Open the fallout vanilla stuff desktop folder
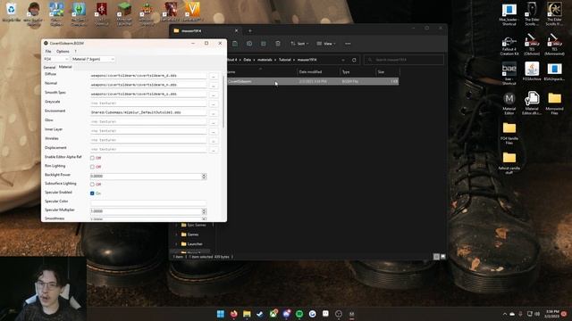Screen dimensions: 572x321 [509, 163]
